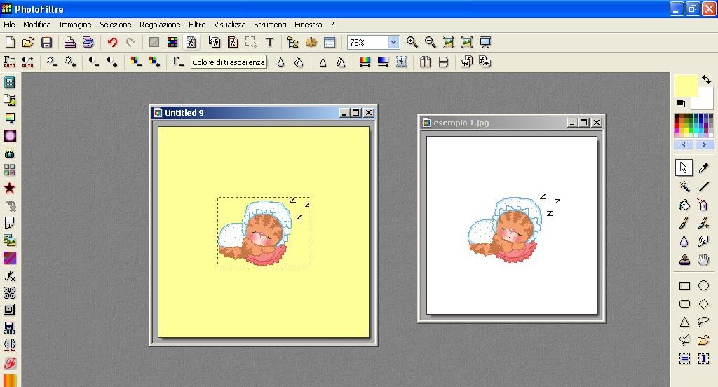
Task: Toggle the Ellipse selection shape
Action: pyautogui.click(x=703, y=286)
